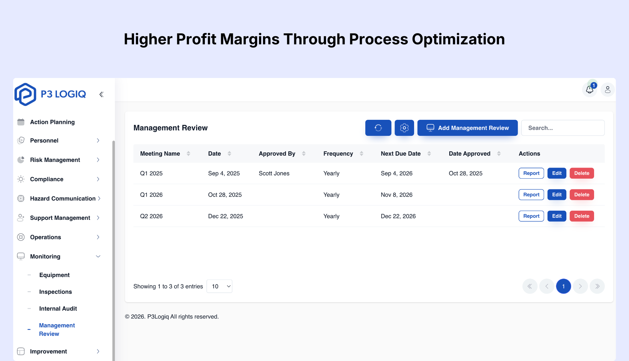Click the Risk Management pie icon
This screenshot has height=361, width=629.
21,160
